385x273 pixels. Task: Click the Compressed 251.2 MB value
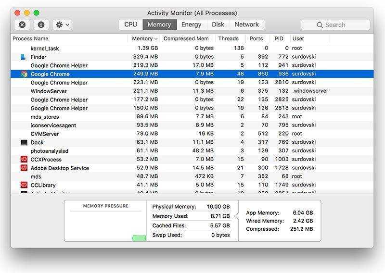[x=301, y=229]
